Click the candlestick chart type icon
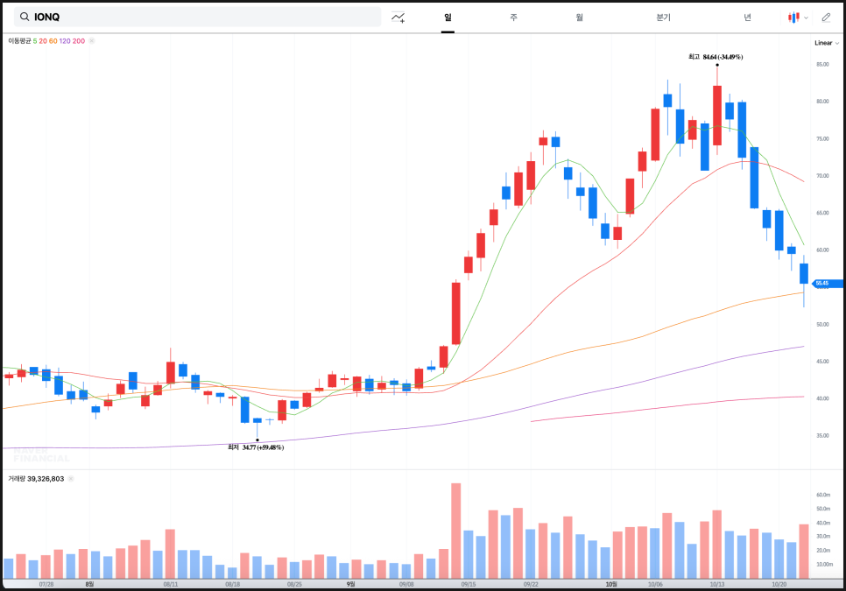This screenshot has width=846, height=591. pos(793,17)
